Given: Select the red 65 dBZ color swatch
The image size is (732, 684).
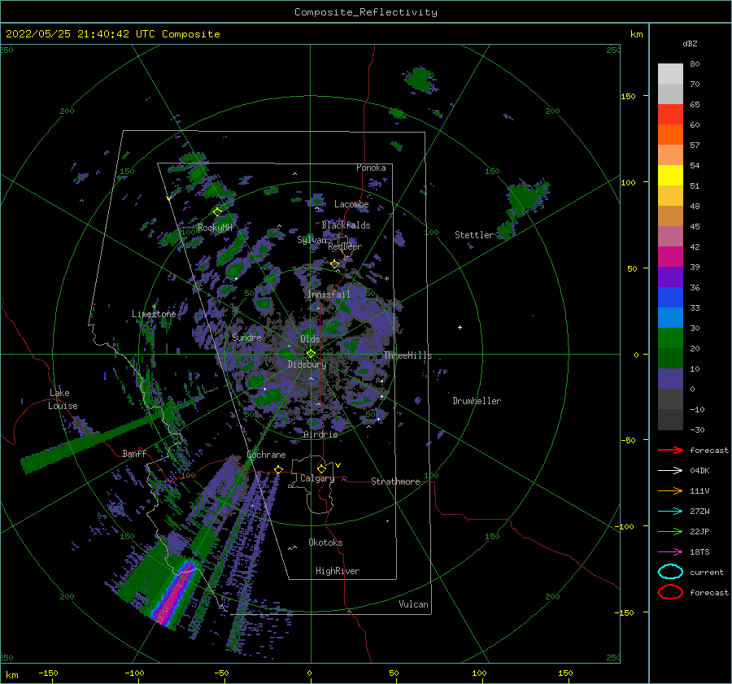Looking at the screenshot, I should [670, 115].
